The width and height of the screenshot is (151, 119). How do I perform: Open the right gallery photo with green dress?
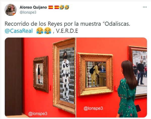[112, 77]
